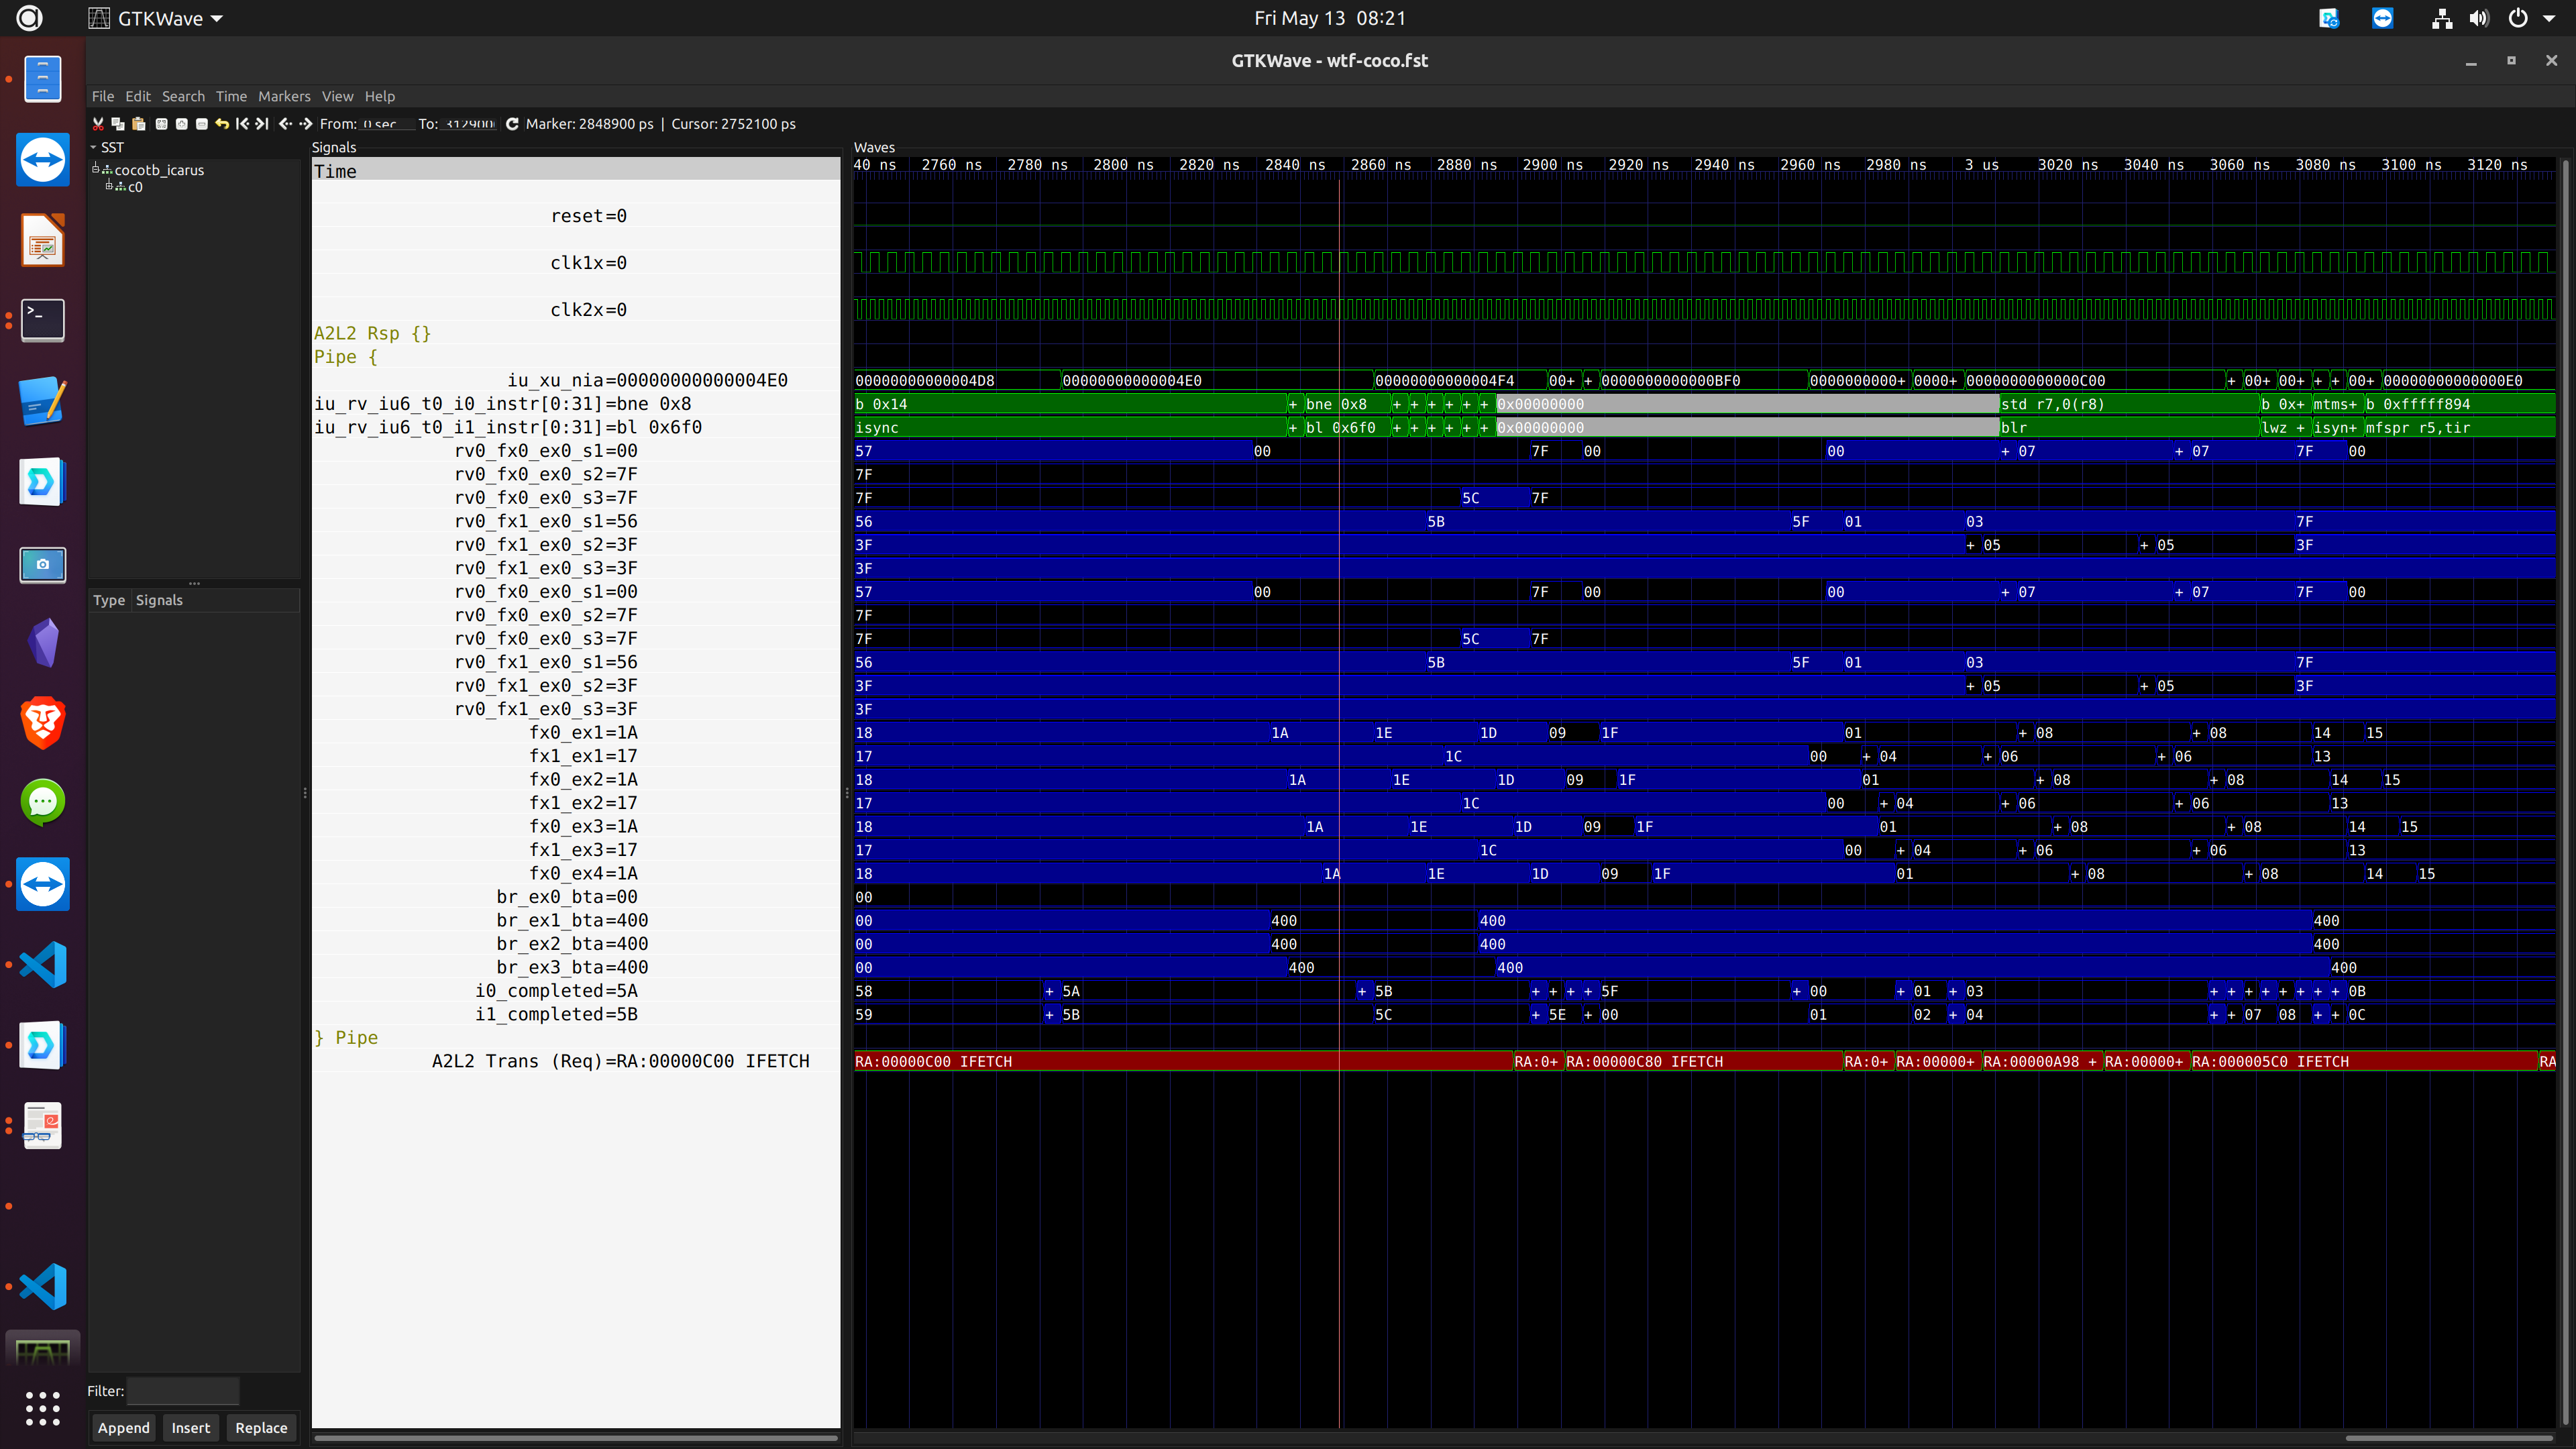Viewport: 2576px width, 1449px height.
Task: Click the Zoom Out minus icon
Action: pyautogui.click(x=202, y=124)
